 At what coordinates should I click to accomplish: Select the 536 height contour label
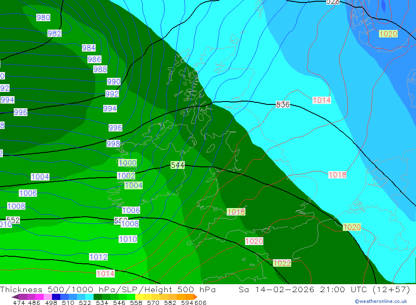coord(283,105)
